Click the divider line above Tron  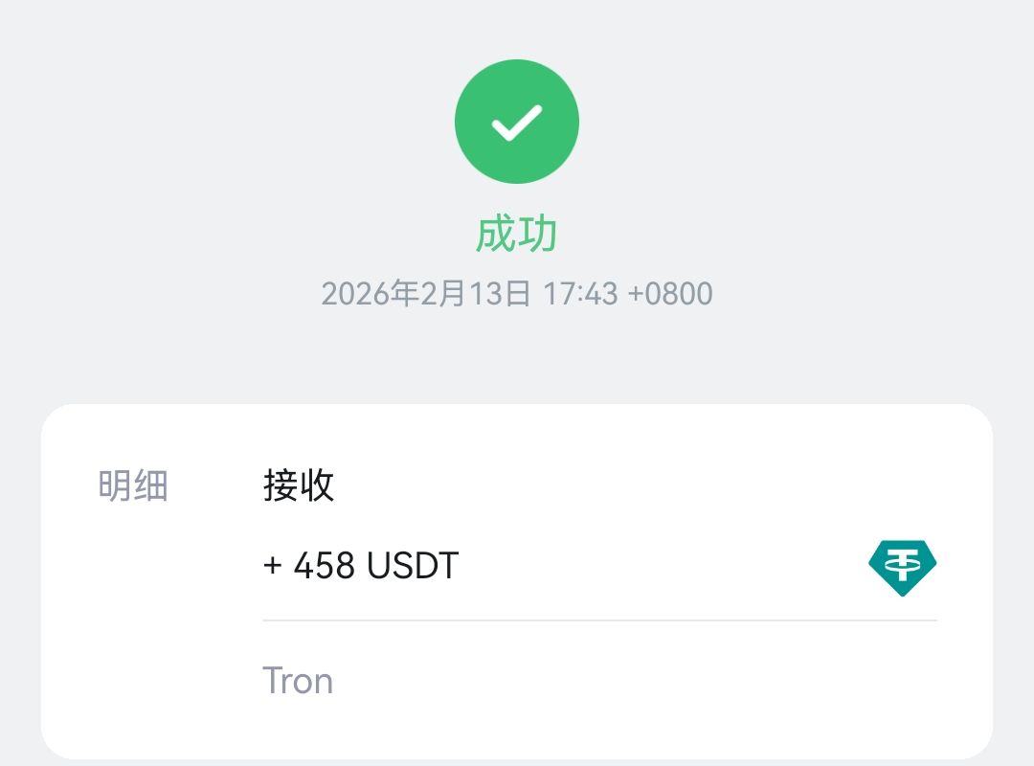point(599,620)
